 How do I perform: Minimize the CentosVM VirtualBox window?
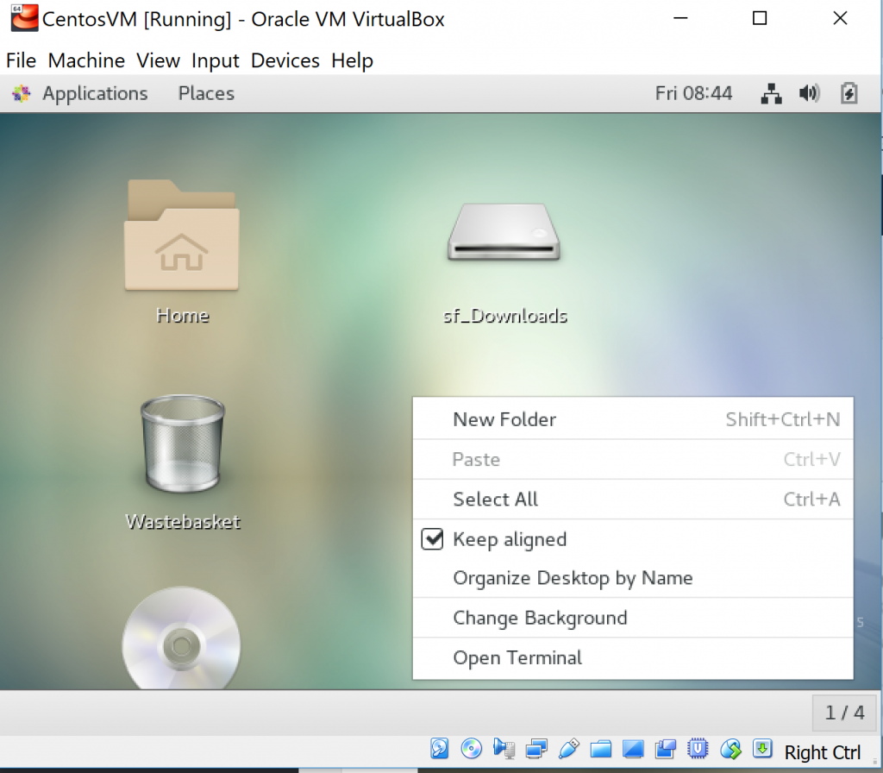click(680, 18)
